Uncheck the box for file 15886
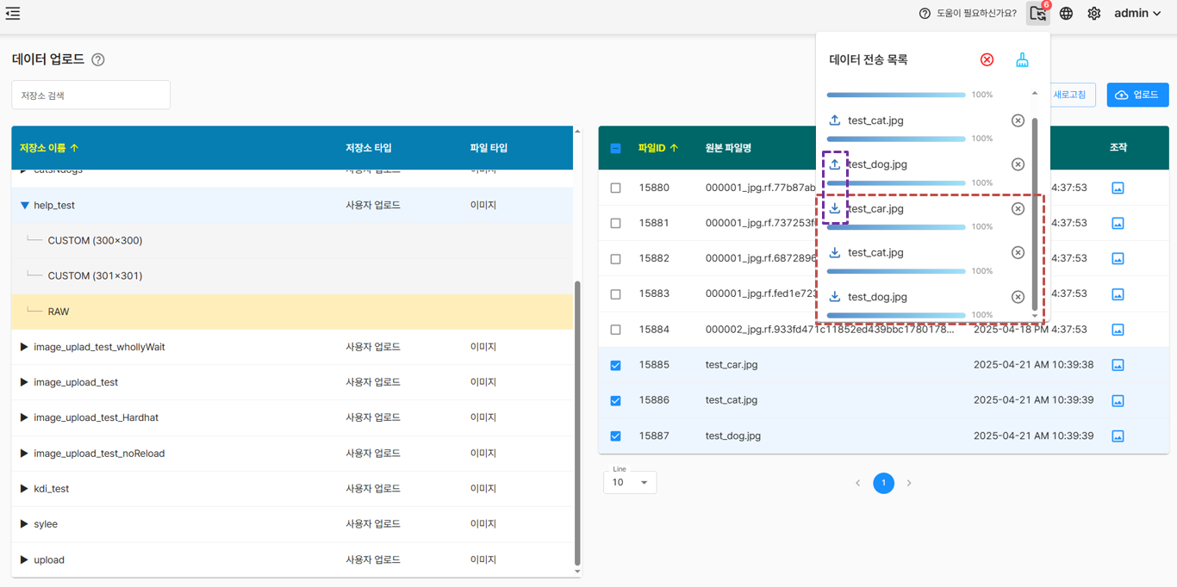 tap(615, 400)
